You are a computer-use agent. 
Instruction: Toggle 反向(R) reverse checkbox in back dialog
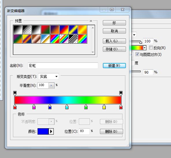click(151, 48)
